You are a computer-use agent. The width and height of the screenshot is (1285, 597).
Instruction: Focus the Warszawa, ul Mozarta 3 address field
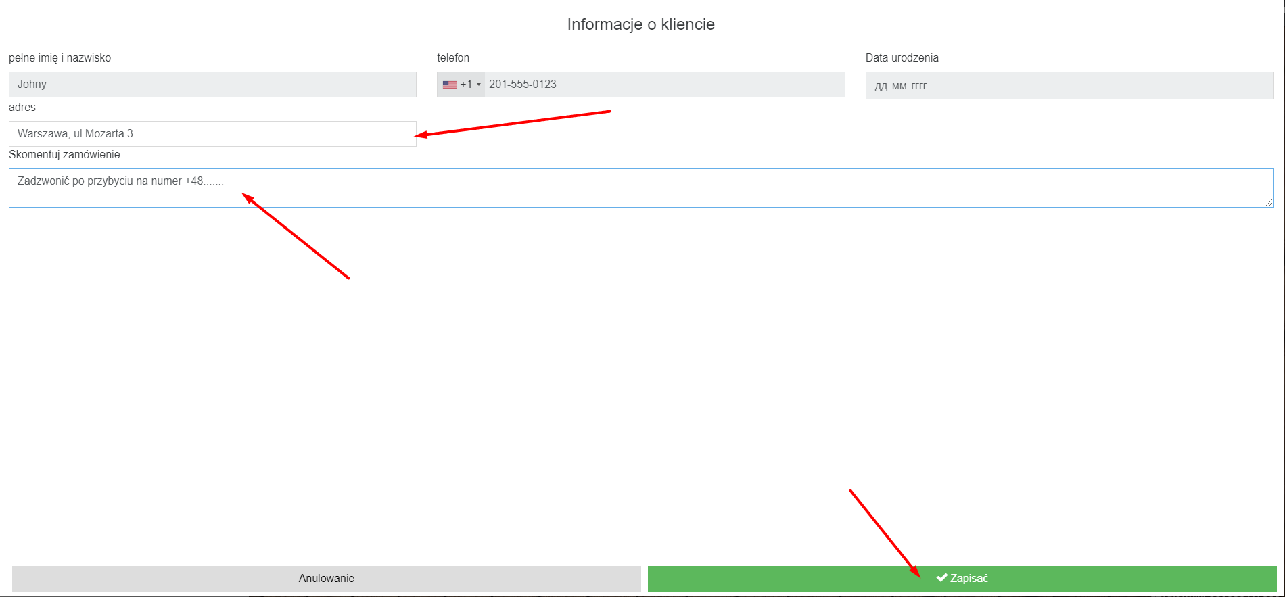[x=212, y=134]
